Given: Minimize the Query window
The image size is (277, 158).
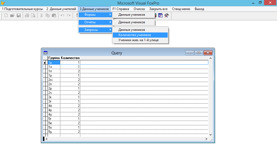Looking at the screenshot, I should pos(190,53).
